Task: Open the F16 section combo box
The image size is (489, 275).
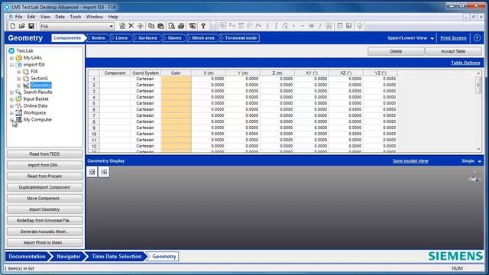Action: coord(112,27)
